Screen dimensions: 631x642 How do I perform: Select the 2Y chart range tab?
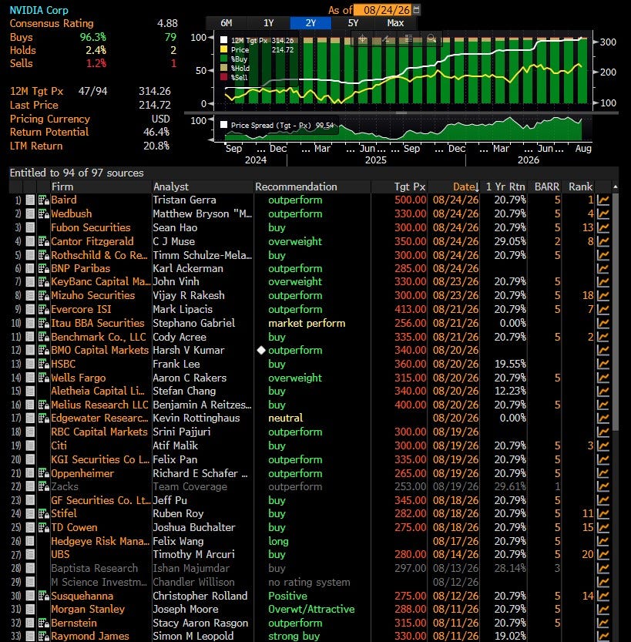click(x=310, y=23)
